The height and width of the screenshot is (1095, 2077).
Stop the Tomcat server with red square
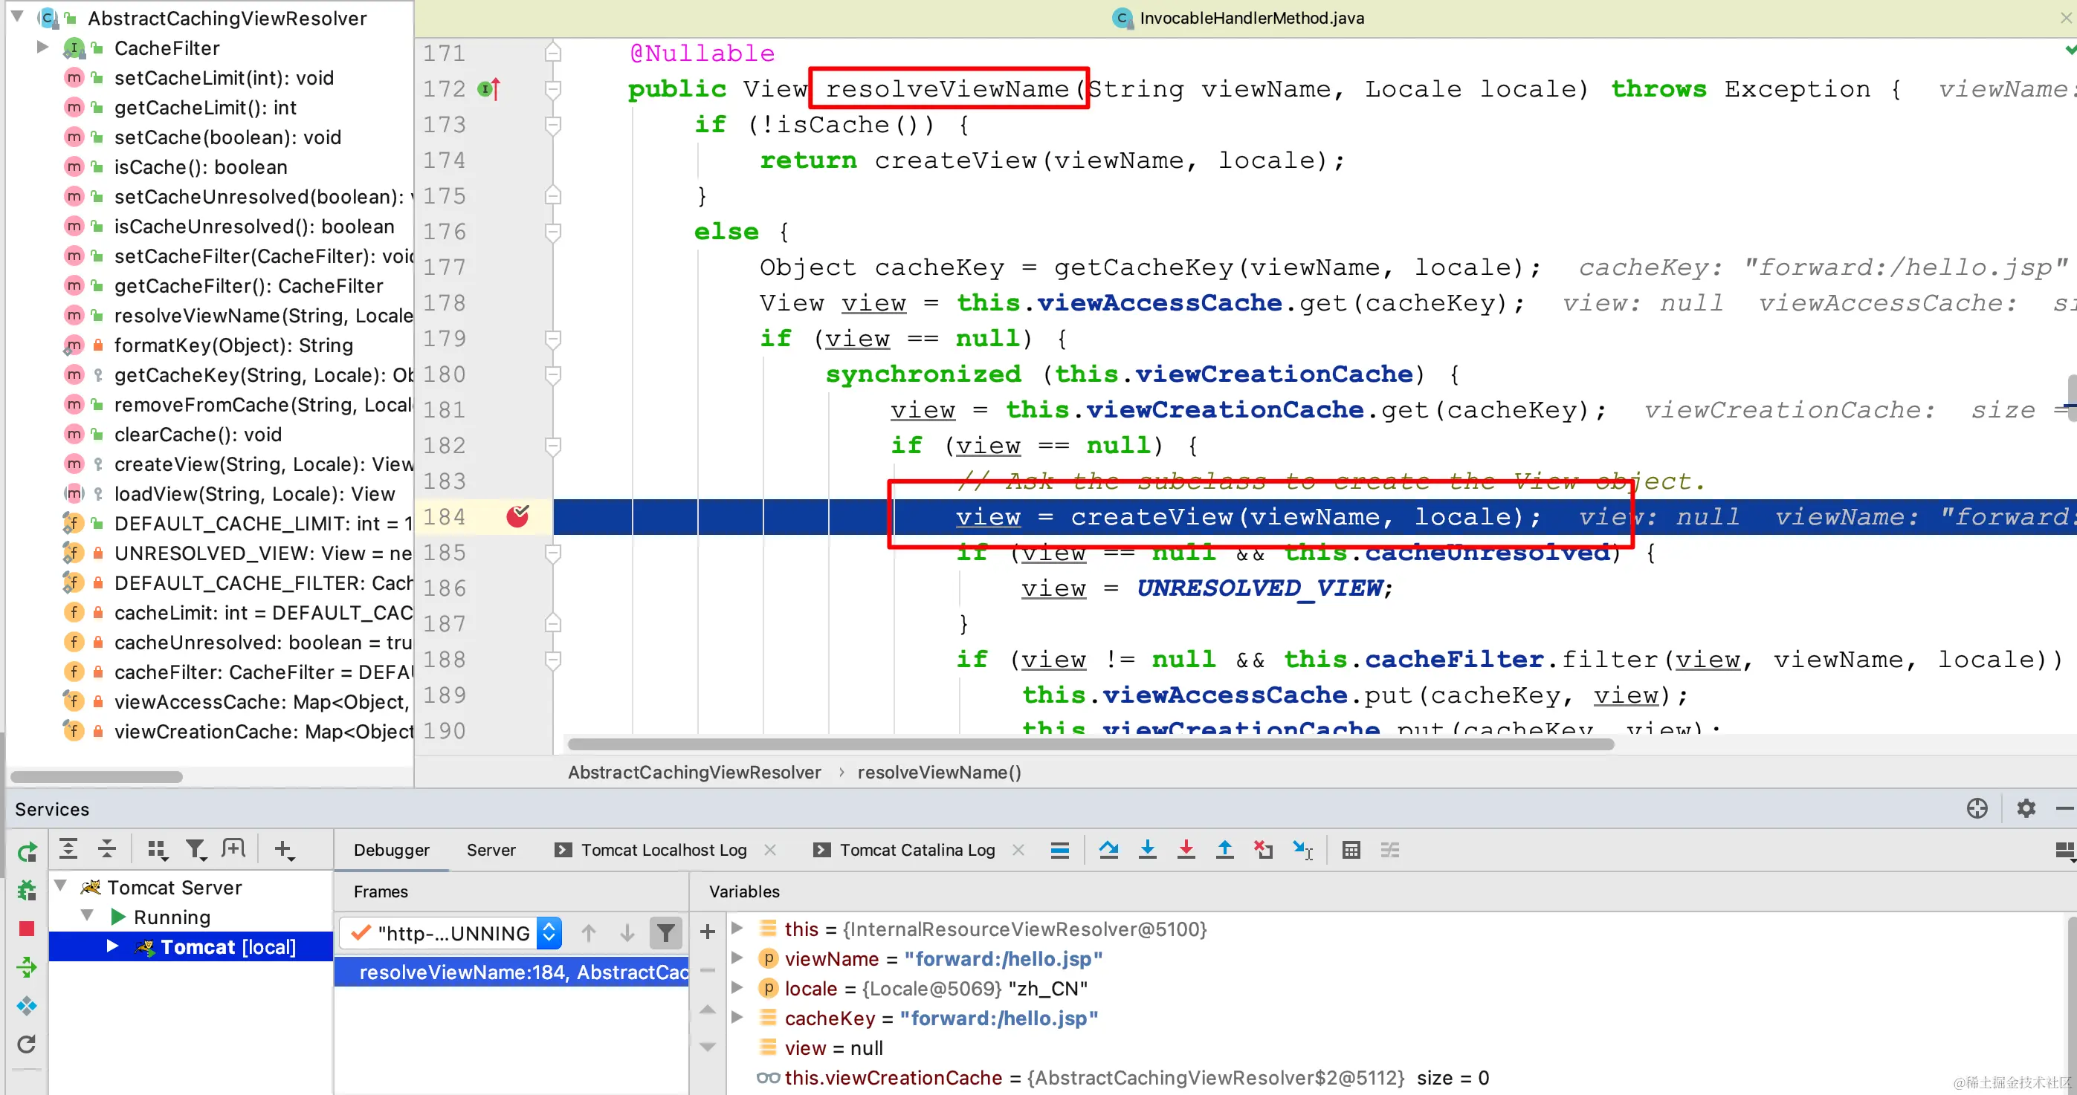point(27,929)
